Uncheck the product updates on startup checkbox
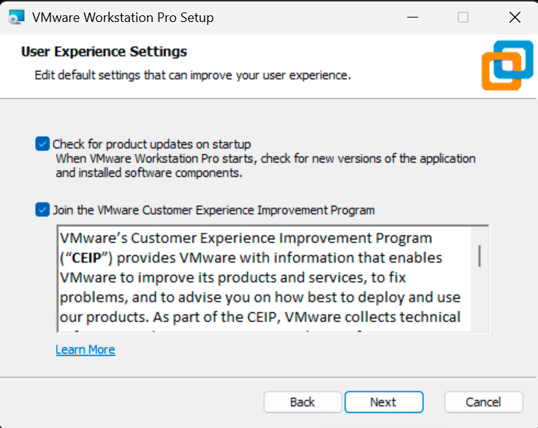 (42, 144)
